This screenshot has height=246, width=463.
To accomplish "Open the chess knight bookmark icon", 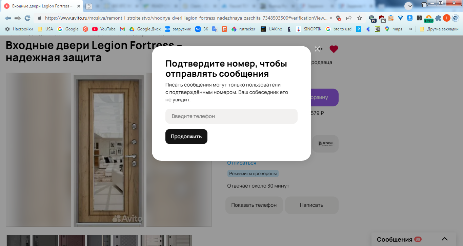I will coord(289,29).
